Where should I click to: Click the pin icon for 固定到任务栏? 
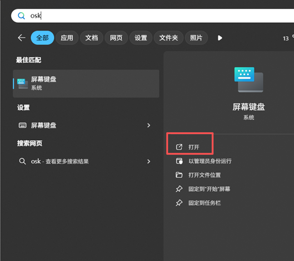[179, 203]
